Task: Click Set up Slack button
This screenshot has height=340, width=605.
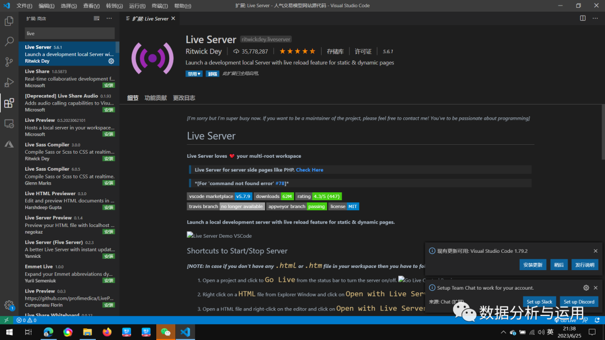Action: [539, 301]
